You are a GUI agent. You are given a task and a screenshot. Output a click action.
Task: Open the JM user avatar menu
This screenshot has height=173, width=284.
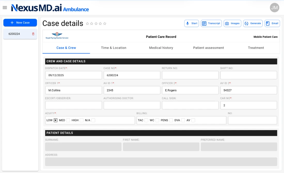[274, 7]
